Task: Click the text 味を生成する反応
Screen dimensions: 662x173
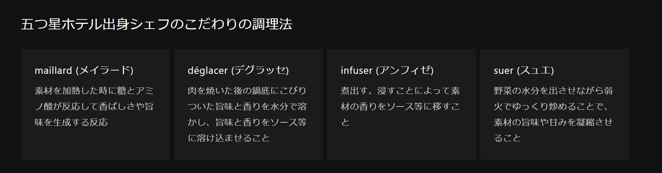Action: [x=71, y=122]
